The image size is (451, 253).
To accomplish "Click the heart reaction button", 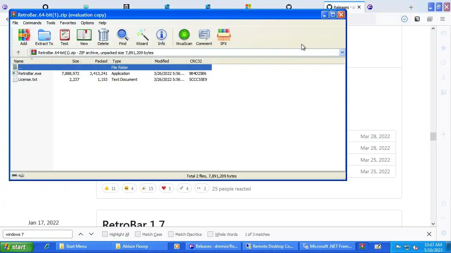I will click(166, 189).
